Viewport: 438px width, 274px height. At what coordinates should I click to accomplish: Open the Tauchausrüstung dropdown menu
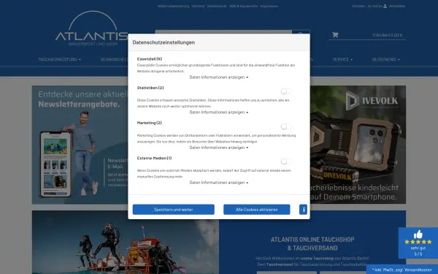[59, 60]
